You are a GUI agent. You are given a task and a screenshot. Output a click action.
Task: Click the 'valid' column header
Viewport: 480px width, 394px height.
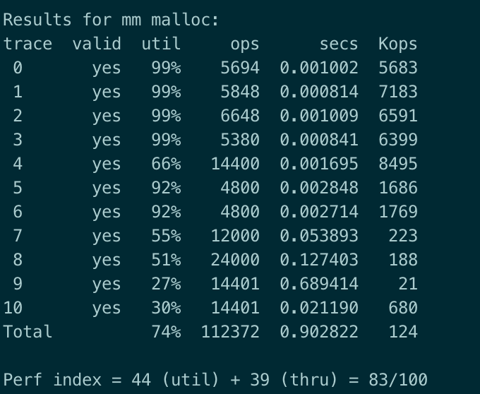97,44
